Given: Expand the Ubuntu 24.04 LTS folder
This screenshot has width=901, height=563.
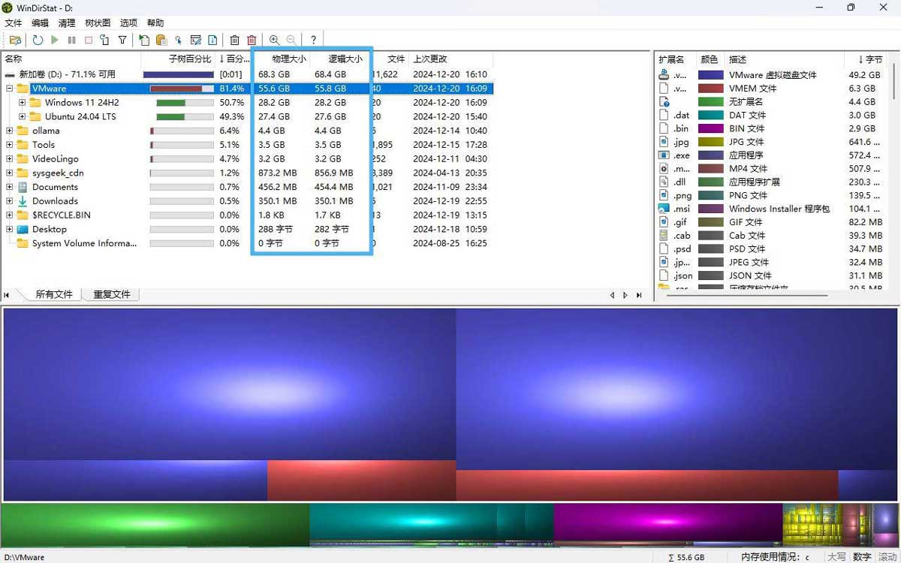Looking at the screenshot, I should tap(23, 116).
